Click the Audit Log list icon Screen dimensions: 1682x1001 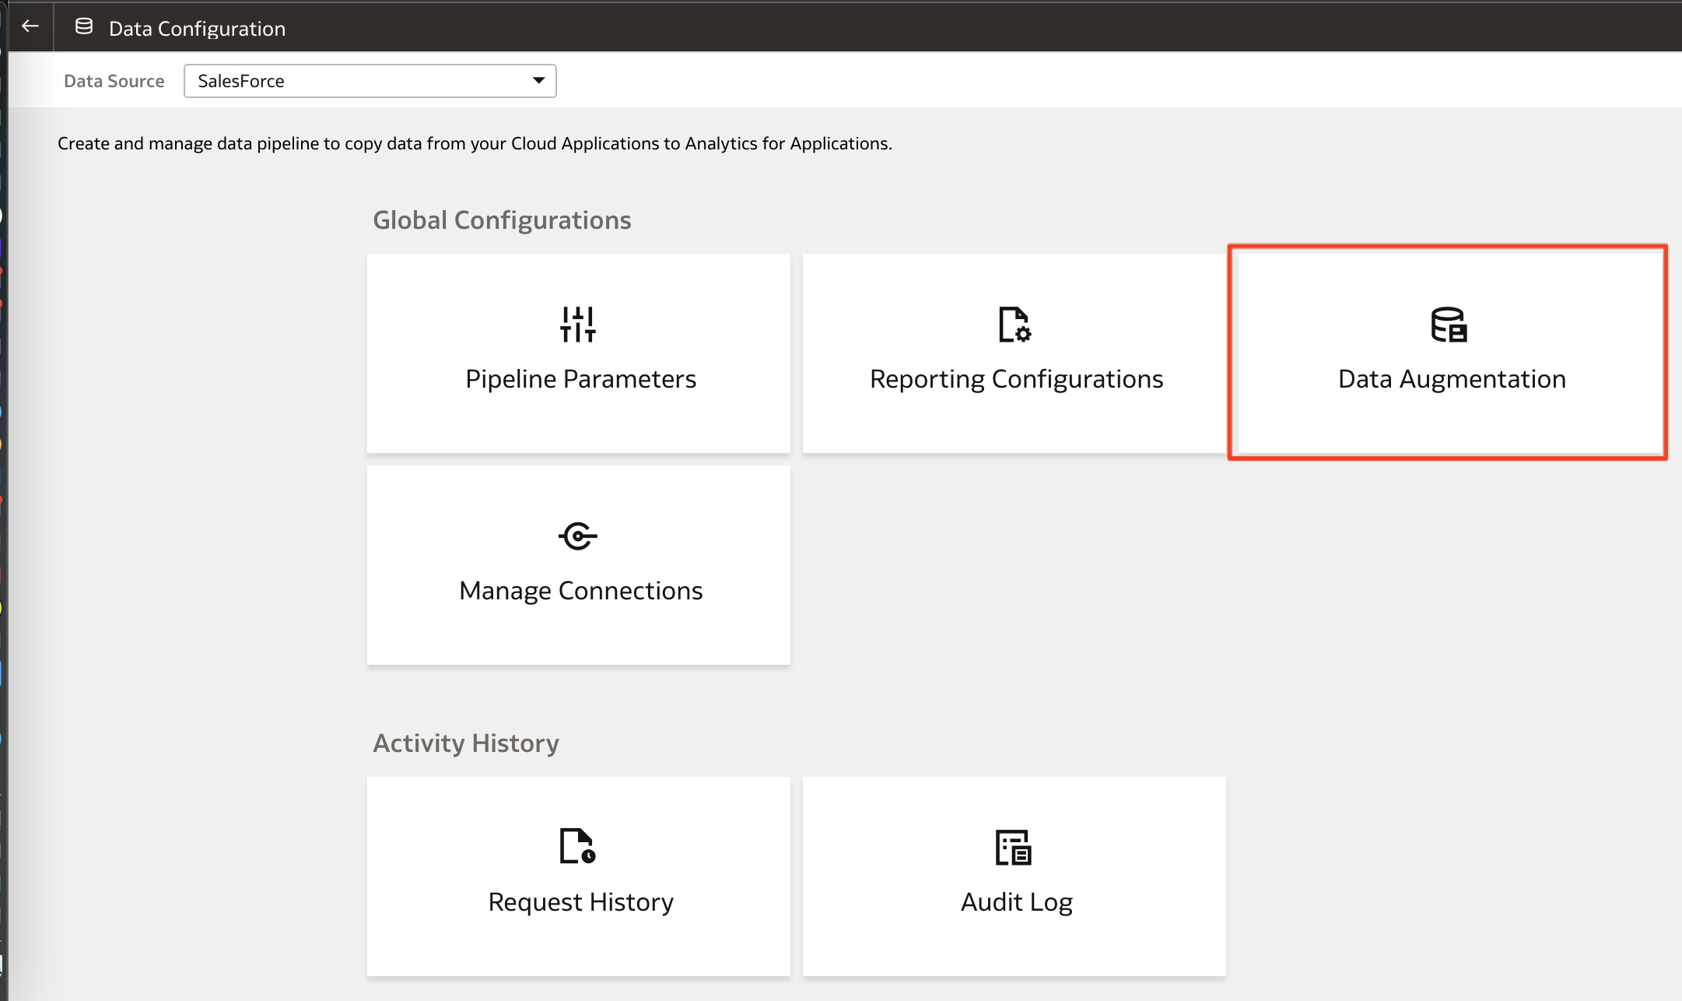pyautogui.click(x=1014, y=848)
